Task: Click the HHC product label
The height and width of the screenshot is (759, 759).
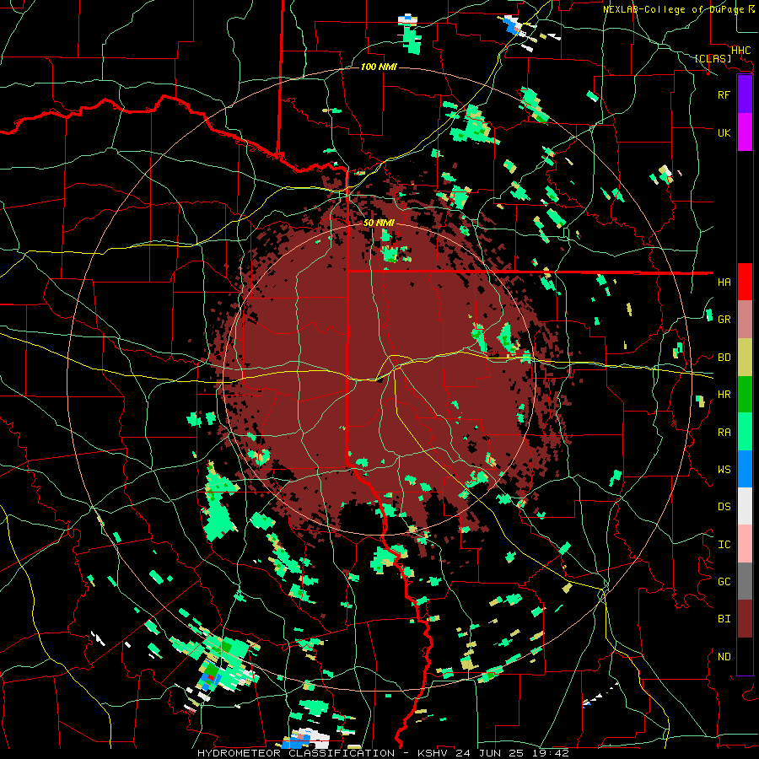Action: (x=741, y=51)
